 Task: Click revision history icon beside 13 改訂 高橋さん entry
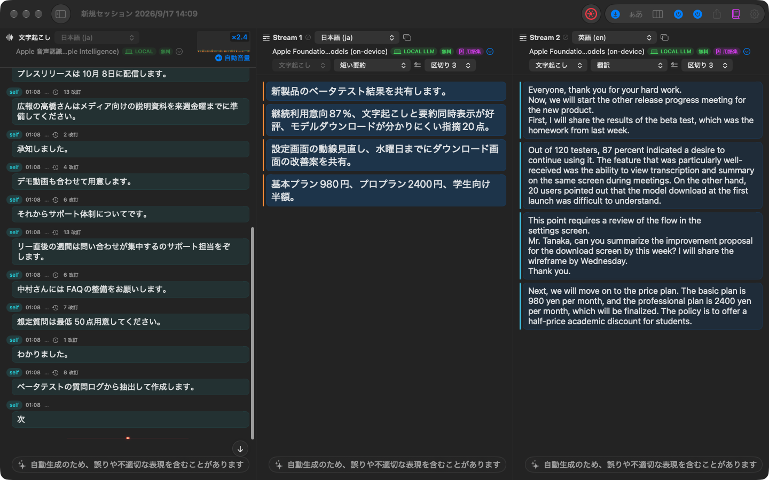coord(56,92)
